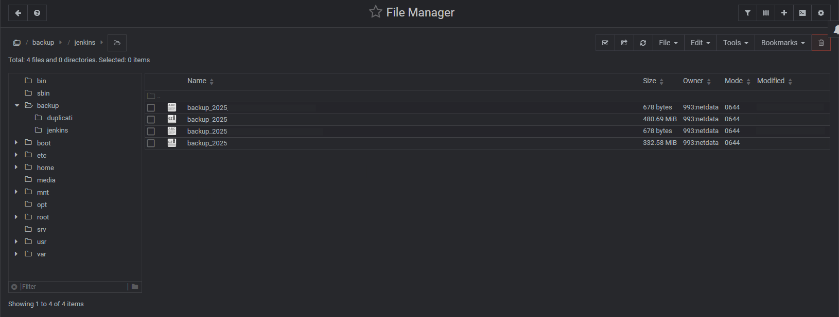Open the settings gear icon
The height and width of the screenshot is (317, 839).
tap(821, 13)
